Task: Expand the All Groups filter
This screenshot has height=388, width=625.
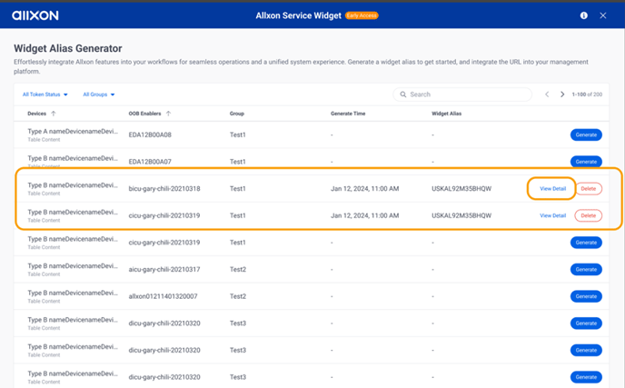Action: pyautogui.click(x=99, y=95)
